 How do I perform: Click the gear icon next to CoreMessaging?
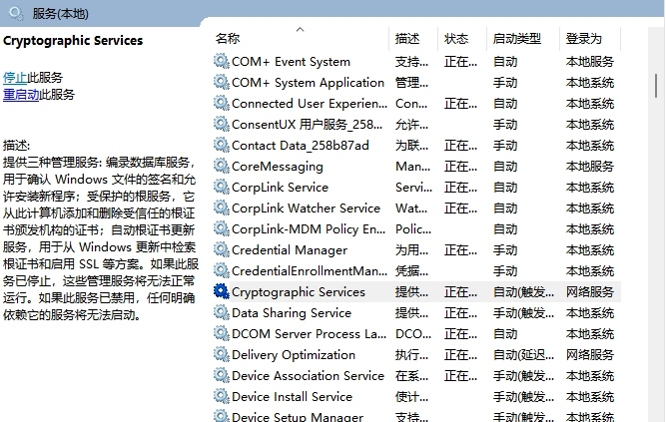tap(221, 167)
